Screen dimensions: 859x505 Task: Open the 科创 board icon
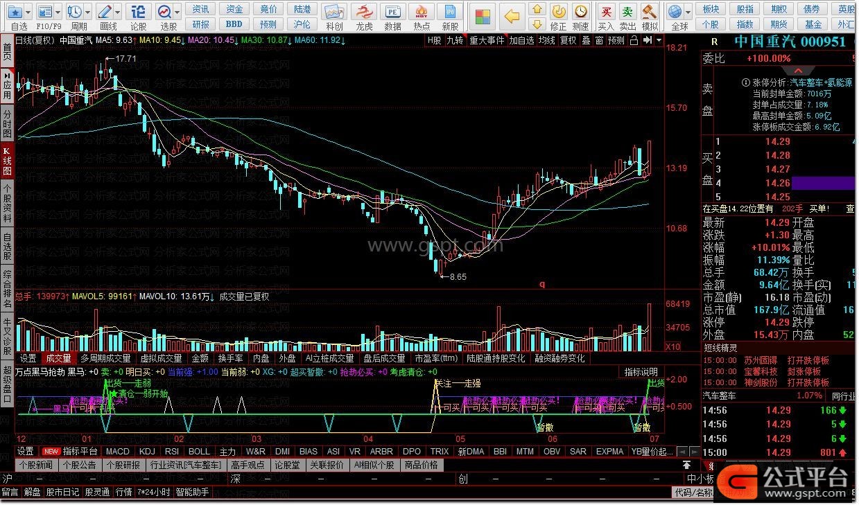click(334, 12)
